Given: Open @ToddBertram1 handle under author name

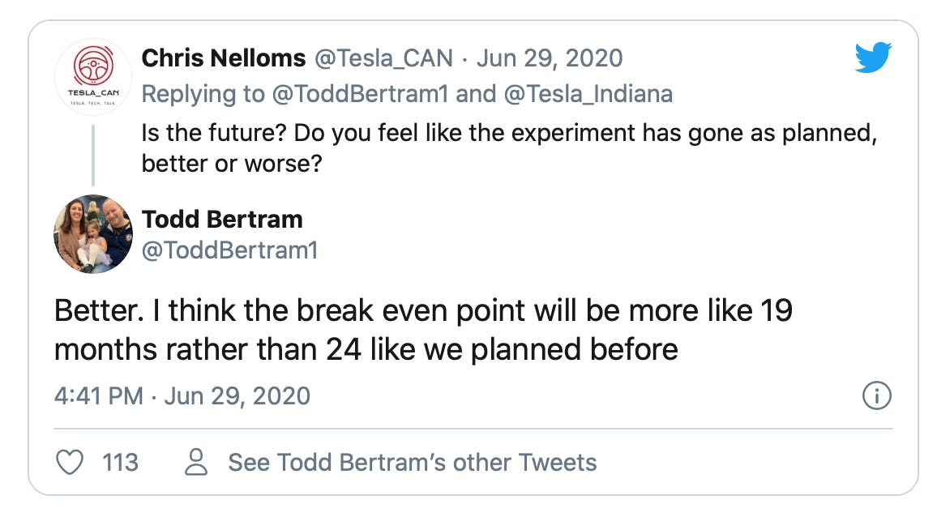Looking at the screenshot, I should pyautogui.click(x=229, y=250).
